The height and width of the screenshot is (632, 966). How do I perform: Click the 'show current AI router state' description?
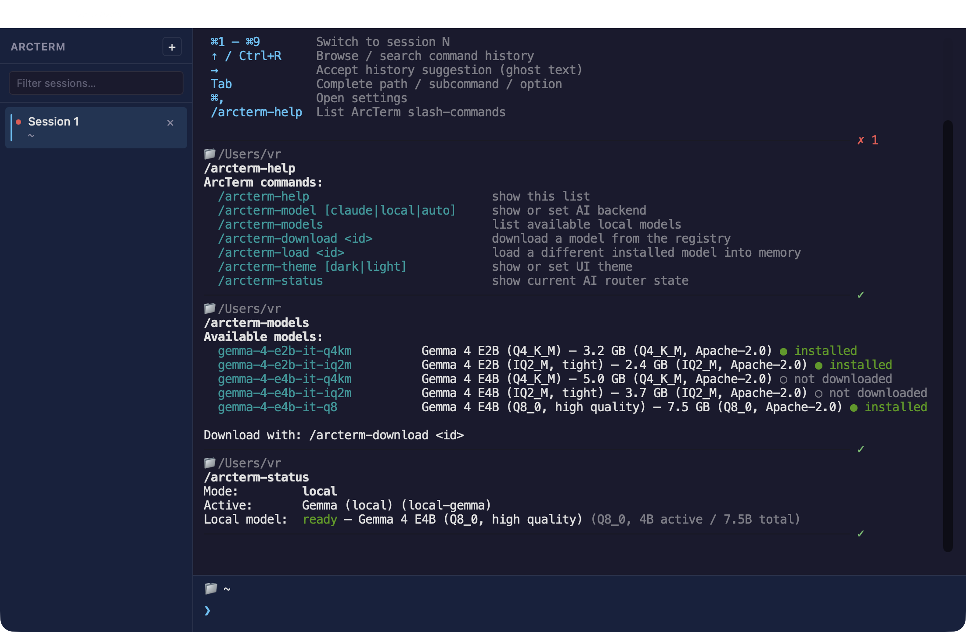(590, 281)
